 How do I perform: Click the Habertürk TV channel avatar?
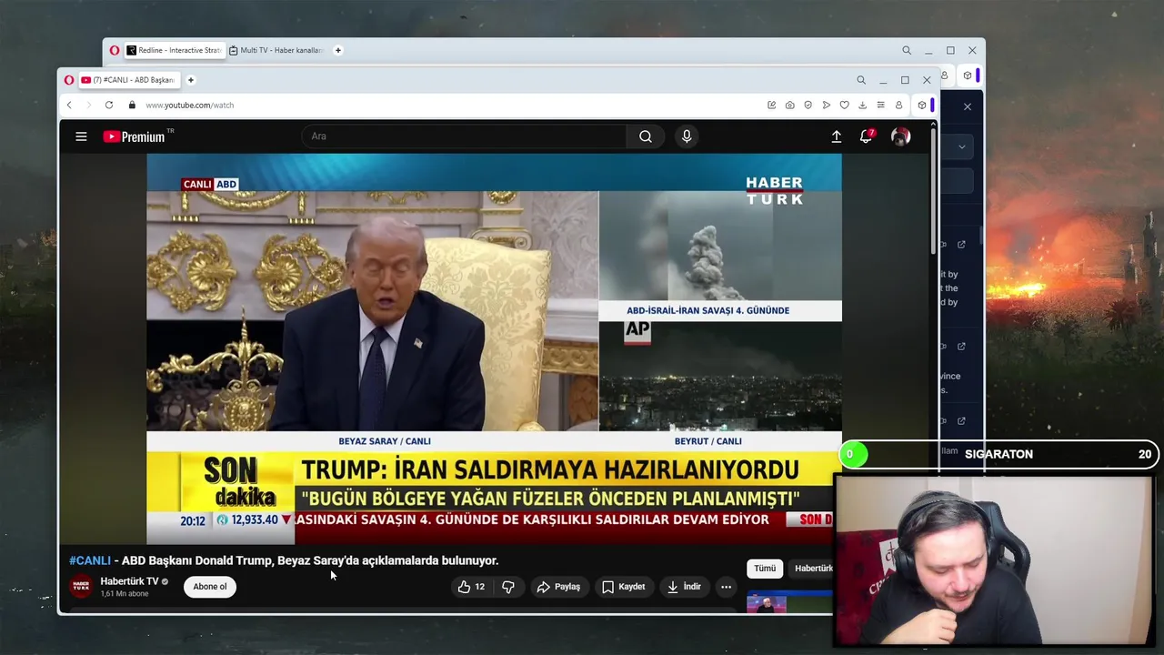coord(81,587)
